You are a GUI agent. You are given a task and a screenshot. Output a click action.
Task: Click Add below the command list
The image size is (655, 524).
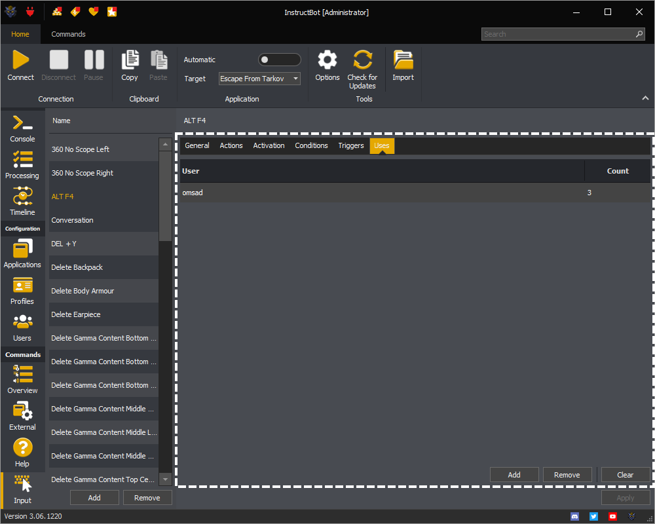pyautogui.click(x=94, y=498)
